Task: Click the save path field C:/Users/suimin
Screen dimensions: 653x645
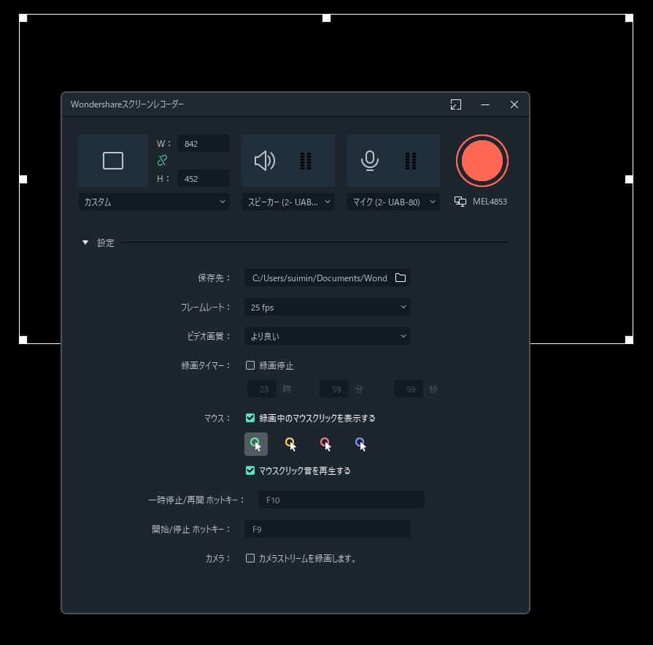Action: pos(319,278)
